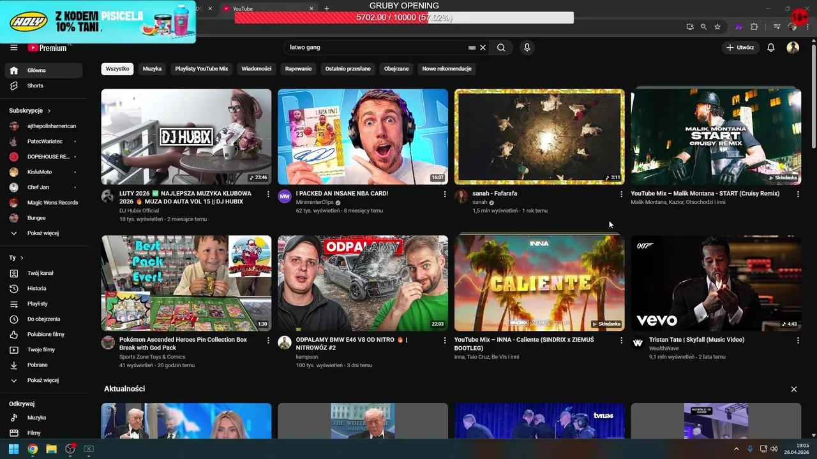This screenshot has height=459, width=817.
Task: Focus the search field containing 'latwo gang'
Action: click(x=377, y=48)
